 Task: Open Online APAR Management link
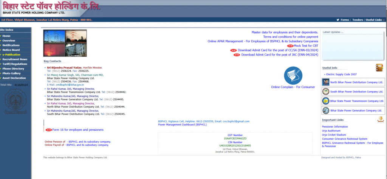tap(263, 42)
